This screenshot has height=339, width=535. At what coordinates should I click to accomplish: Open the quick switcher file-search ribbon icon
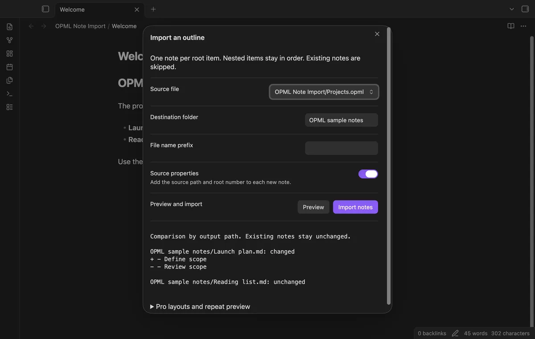click(x=9, y=27)
